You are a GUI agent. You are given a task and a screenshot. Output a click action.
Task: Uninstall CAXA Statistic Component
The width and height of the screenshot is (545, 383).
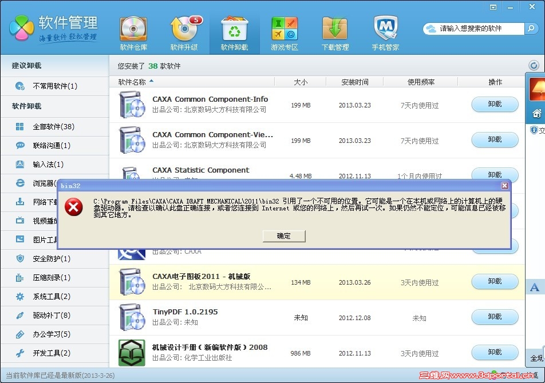[495, 174]
